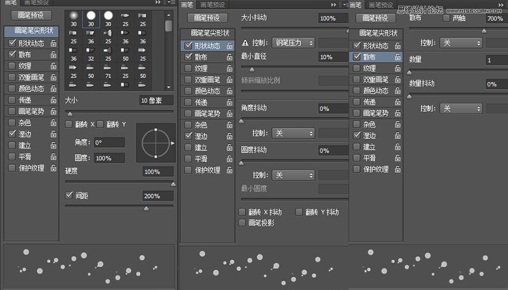Open the left brush panel flyout menu icon
The width and height of the screenshot is (508, 290).
pyautogui.click(x=170, y=3)
